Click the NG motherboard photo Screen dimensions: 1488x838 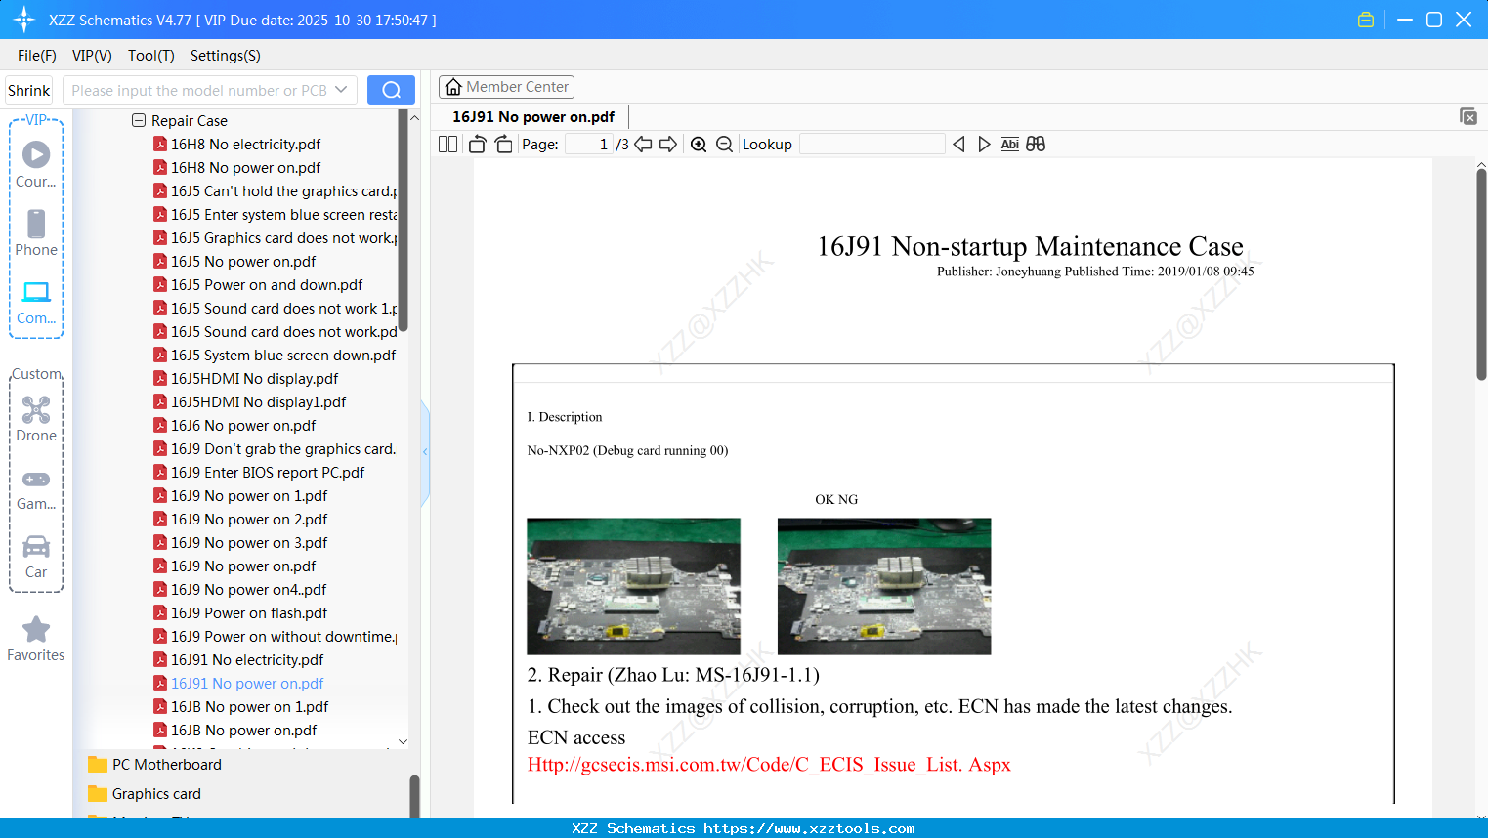pos(884,586)
